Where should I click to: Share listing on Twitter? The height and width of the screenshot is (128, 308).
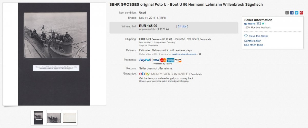click(x=296, y=13)
